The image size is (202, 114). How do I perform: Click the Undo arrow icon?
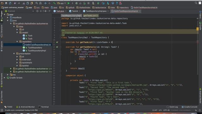pos(15,3)
